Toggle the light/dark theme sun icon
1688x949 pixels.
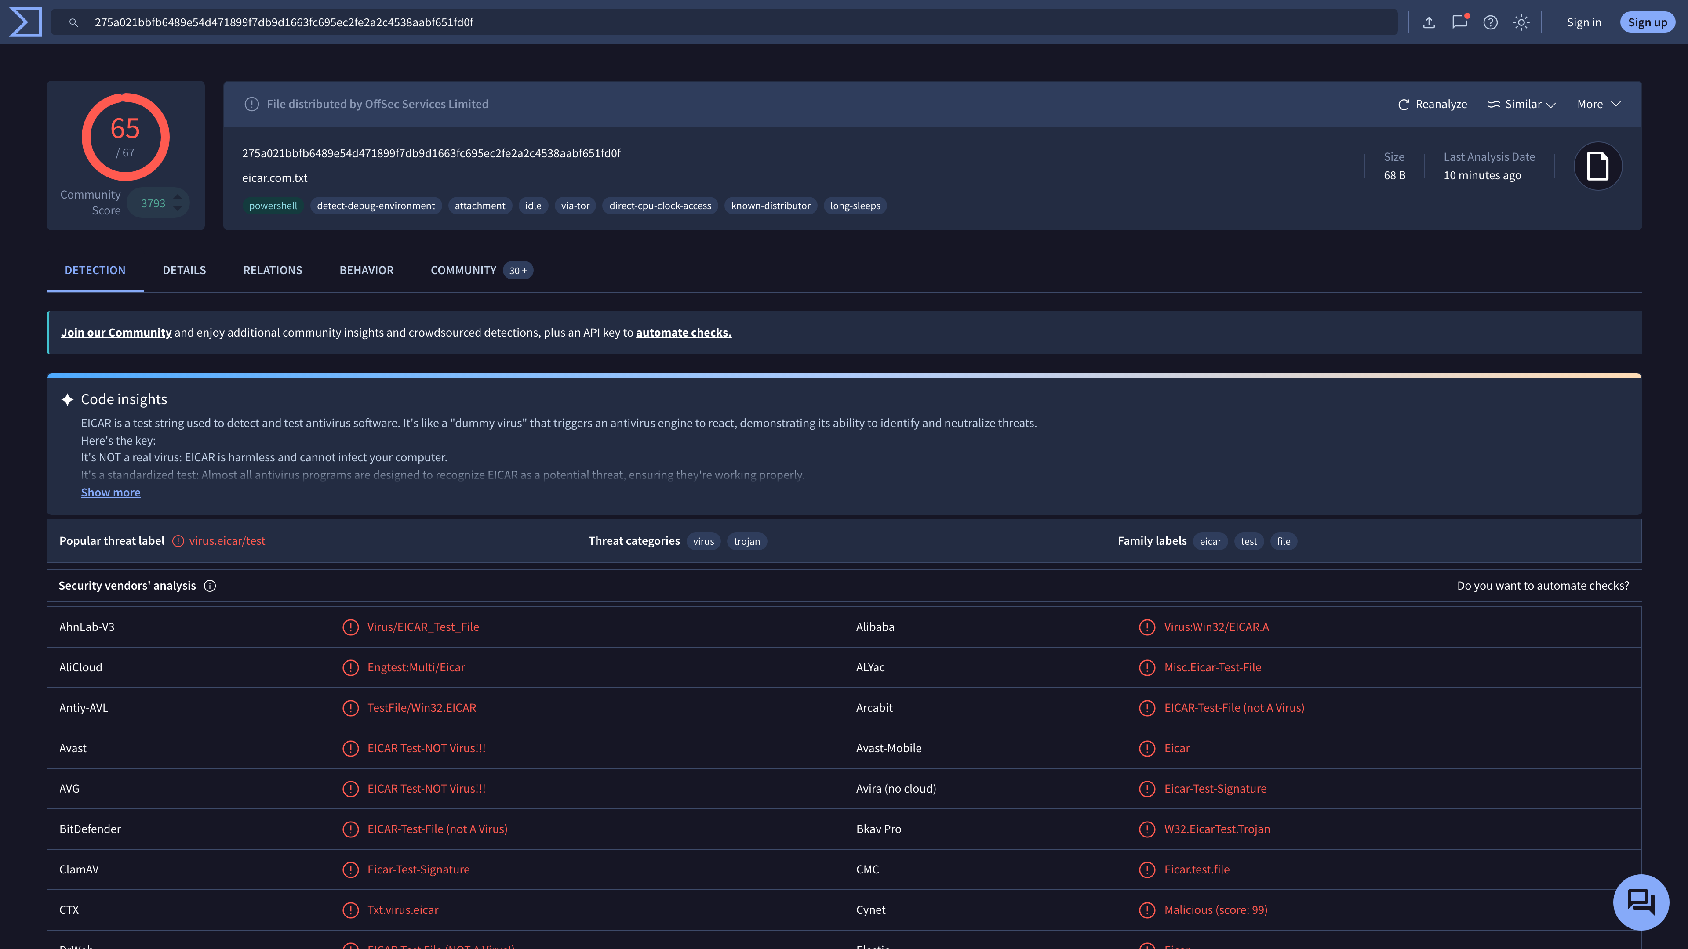(1521, 22)
